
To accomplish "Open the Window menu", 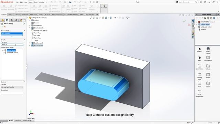I will [x=42, y=2].
